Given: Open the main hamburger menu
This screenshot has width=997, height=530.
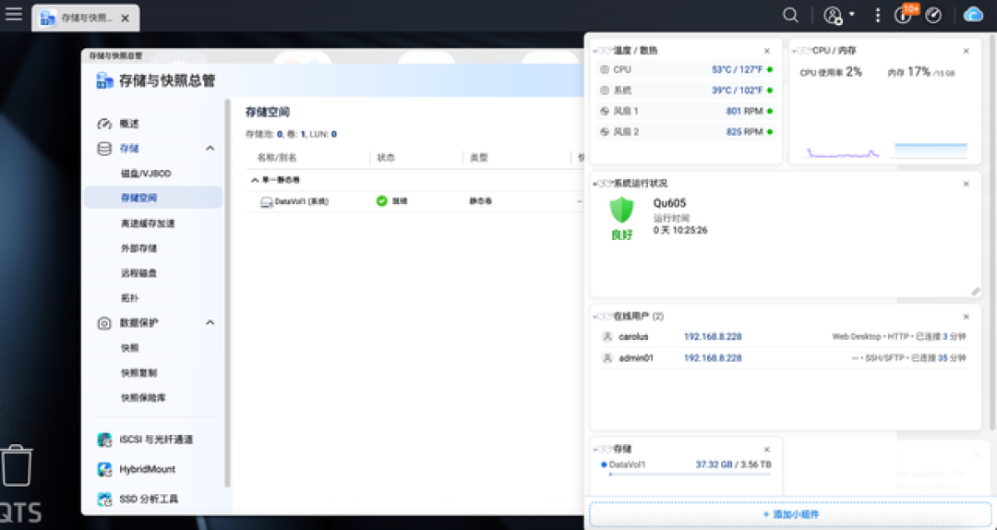Looking at the screenshot, I should [x=13, y=15].
